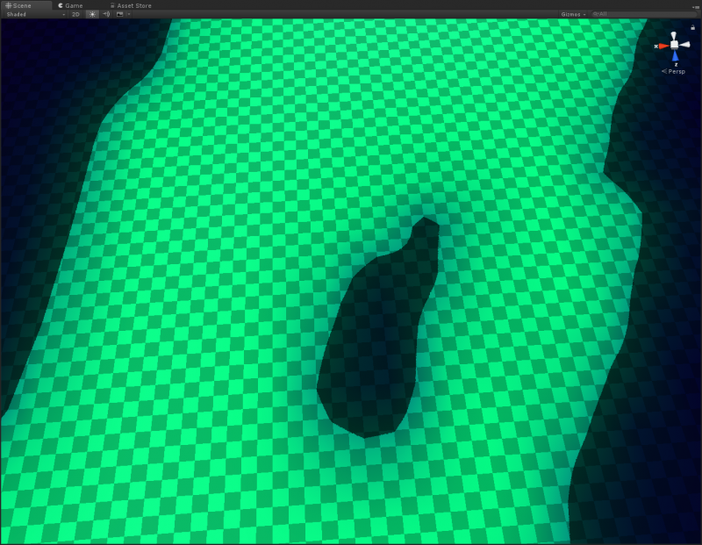Screen dimensions: 702x545
Task: Open the effects dropdown arrow beside image icon
Action: pyautogui.click(x=128, y=14)
